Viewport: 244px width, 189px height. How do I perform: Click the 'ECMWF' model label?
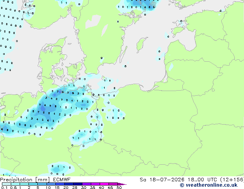click(x=62, y=180)
